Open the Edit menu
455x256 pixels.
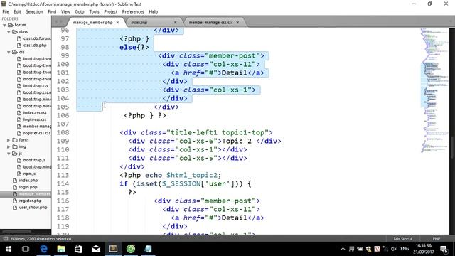tap(17, 11)
